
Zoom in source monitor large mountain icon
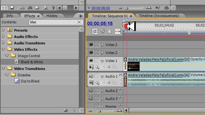point(149,8)
